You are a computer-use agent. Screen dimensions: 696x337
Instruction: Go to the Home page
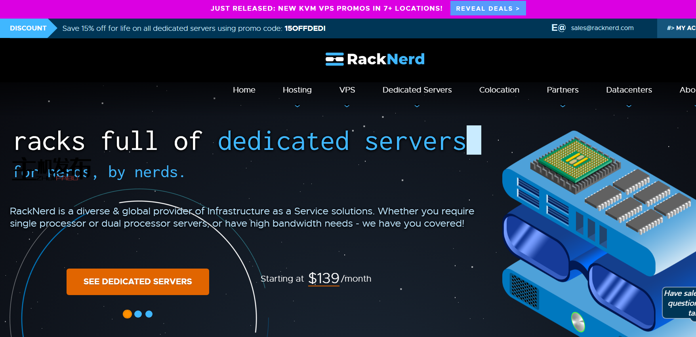[244, 90]
